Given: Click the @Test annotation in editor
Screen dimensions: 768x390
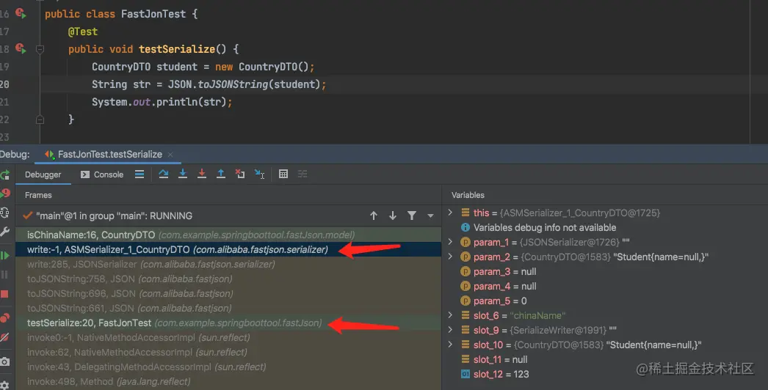Looking at the screenshot, I should (83, 32).
